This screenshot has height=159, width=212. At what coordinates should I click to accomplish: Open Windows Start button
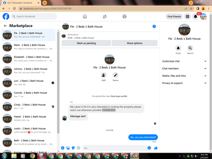coord(4,156)
